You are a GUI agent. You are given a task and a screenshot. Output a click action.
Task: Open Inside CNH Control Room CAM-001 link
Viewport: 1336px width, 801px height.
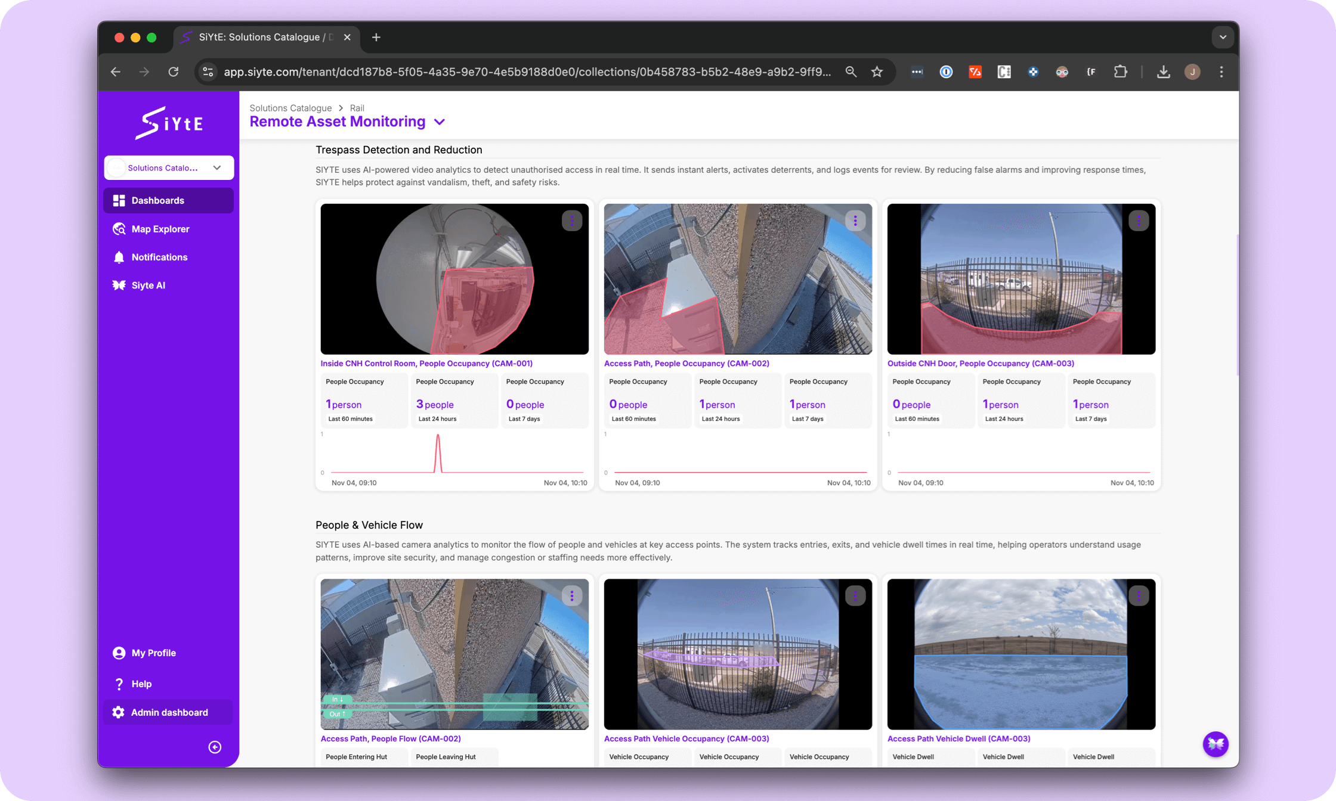point(426,364)
